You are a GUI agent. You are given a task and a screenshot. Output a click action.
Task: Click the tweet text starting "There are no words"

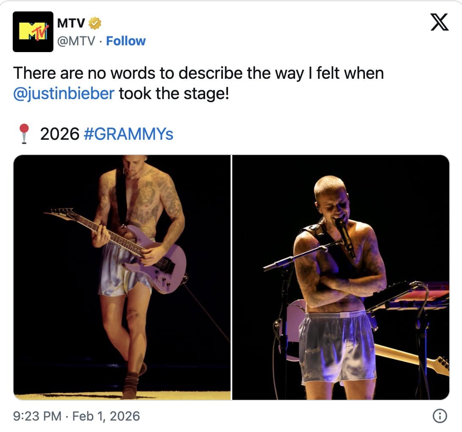[198, 73]
